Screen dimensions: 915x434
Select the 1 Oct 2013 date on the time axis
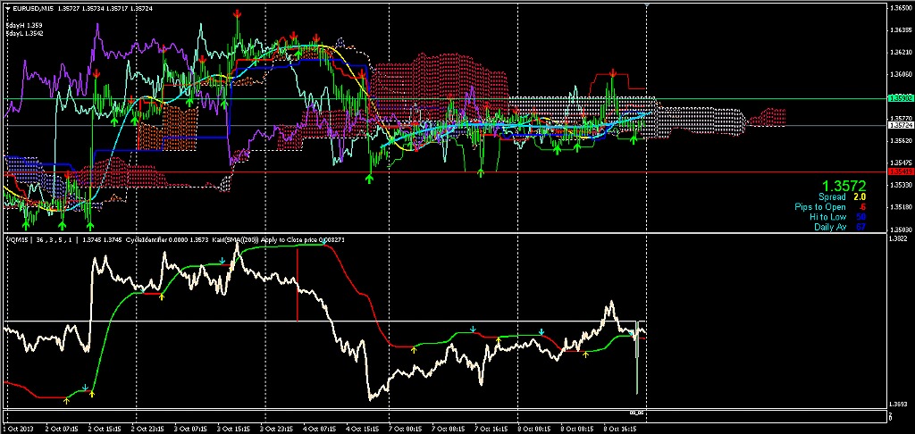(x=18, y=429)
